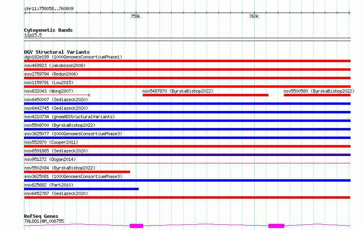Click the blue bar under esv3625081
Screen dimensions: 362x230
point(187,180)
